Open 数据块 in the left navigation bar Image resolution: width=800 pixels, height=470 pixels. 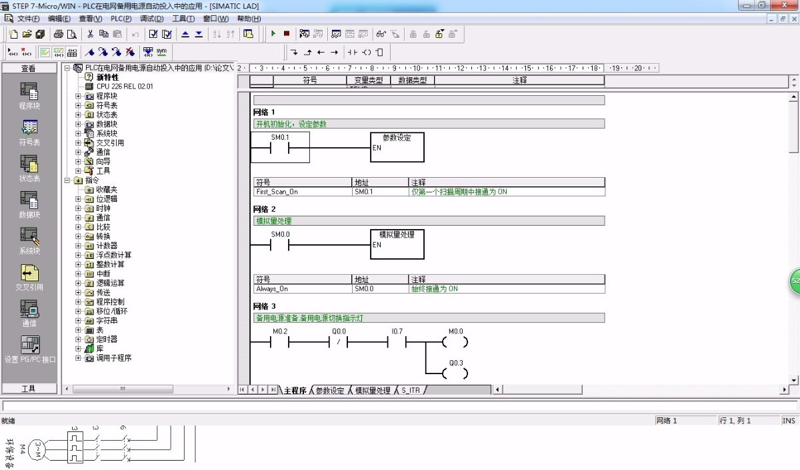click(29, 204)
